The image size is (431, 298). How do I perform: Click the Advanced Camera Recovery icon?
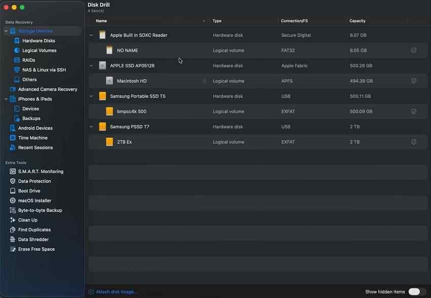pyautogui.click(x=13, y=89)
